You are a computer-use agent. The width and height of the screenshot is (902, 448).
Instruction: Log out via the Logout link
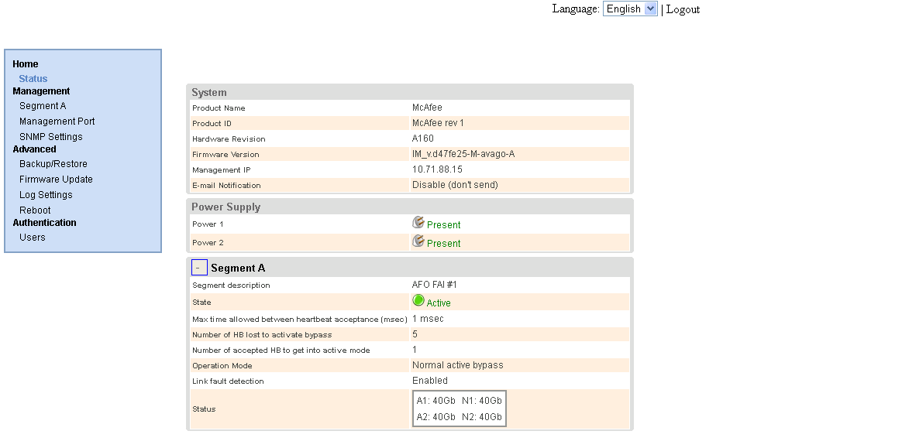coord(683,9)
